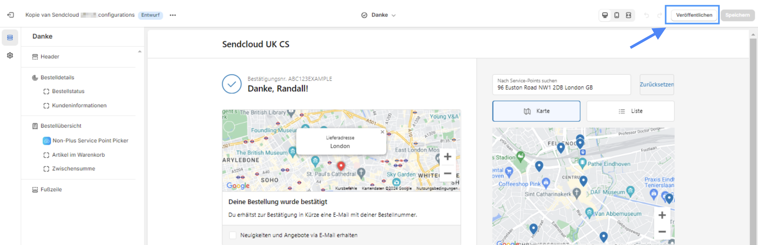Select the fullscreen view icon
The height and width of the screenshot is (245, 758).
click(x=628, y=15)
